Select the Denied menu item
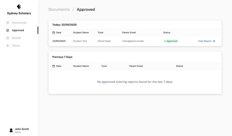Viewport: 232px width, 136px height. 16,38
